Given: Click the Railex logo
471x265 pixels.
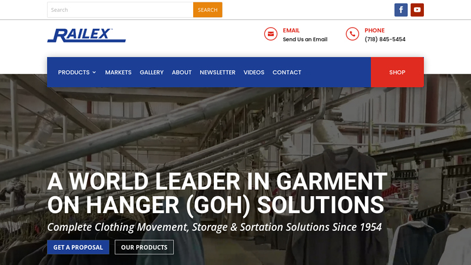Looking at the screenshot, I should pyautogui.click(x=87, y=35).
